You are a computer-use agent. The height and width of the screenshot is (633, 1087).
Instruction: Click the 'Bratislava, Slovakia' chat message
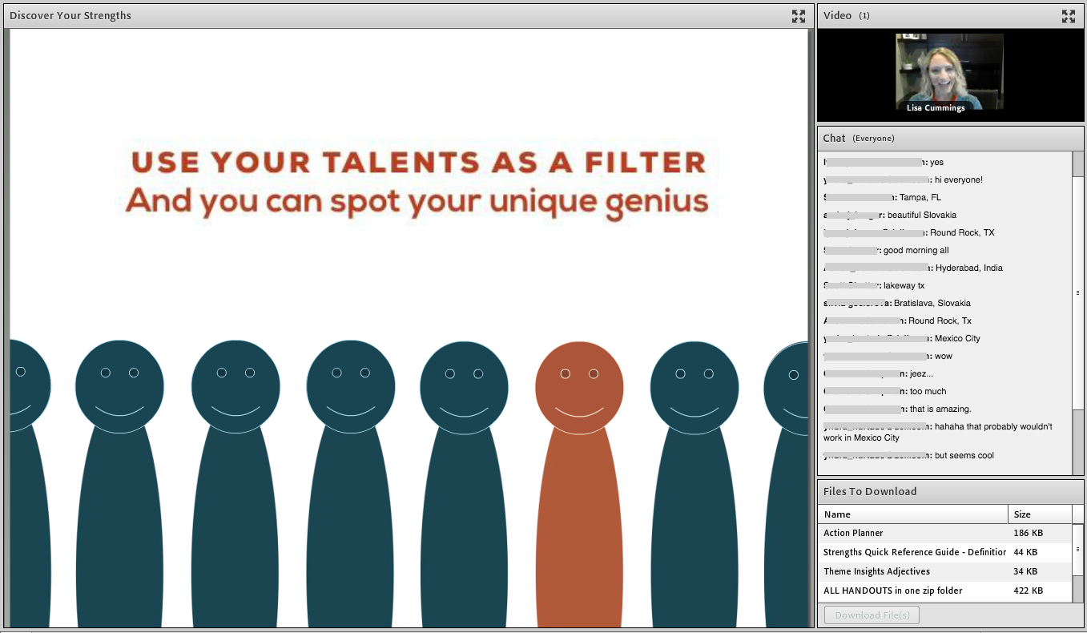[x=932, y=303]
